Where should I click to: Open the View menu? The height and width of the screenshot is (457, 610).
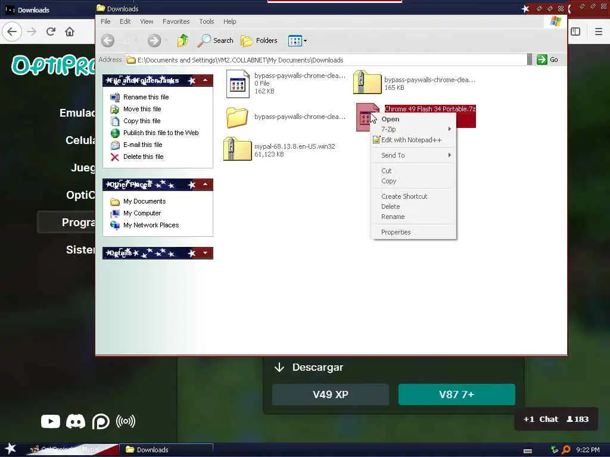pyautogui.click(x=147, y=21)
